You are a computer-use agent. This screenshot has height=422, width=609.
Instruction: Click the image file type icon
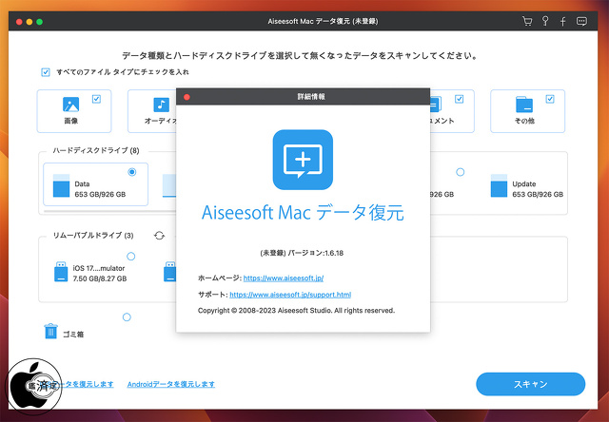pos(70,105)
